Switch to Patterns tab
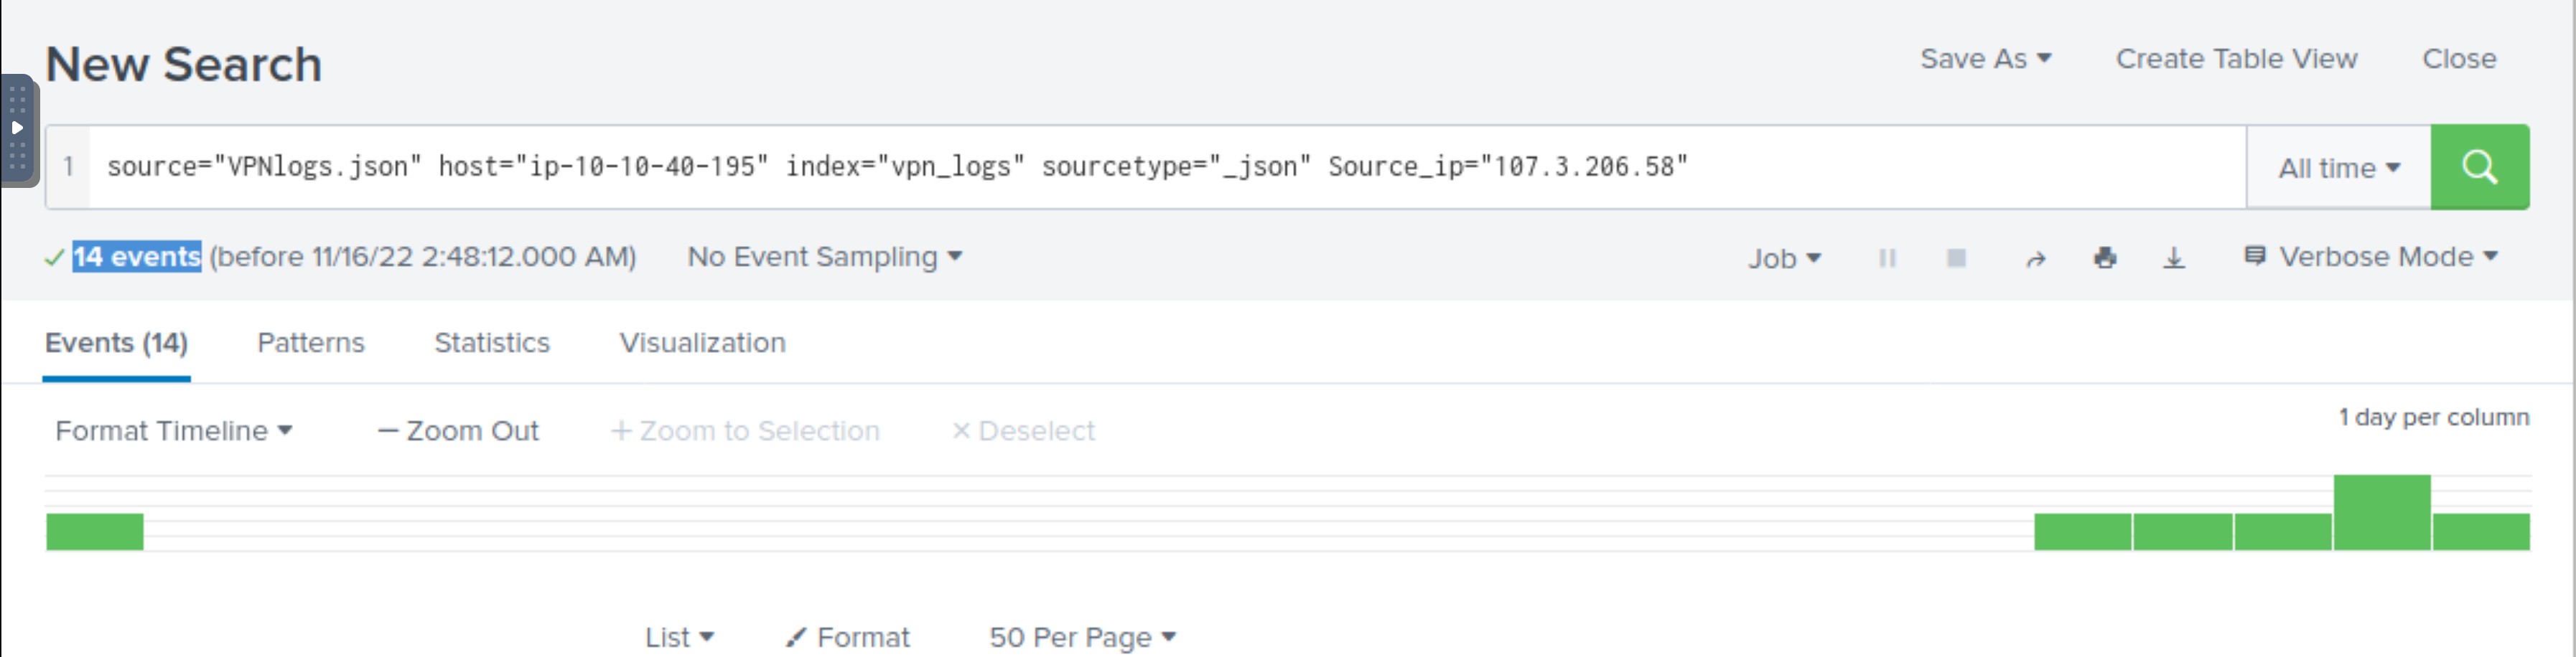2576x657 pixels. (x=311, y=342)
